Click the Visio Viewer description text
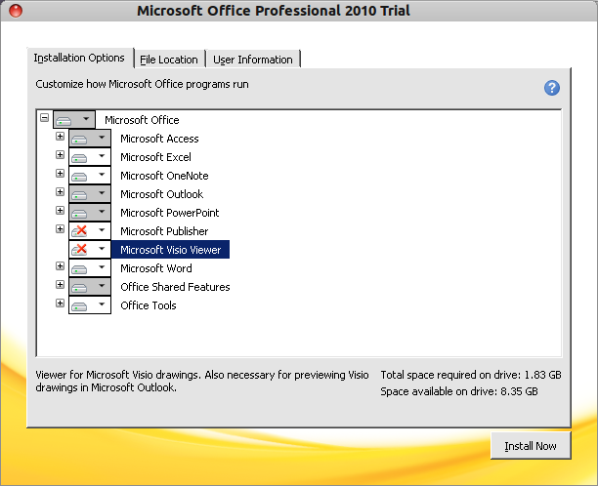The height and width of the screenshot is (486, 598). tap(202, 382)
